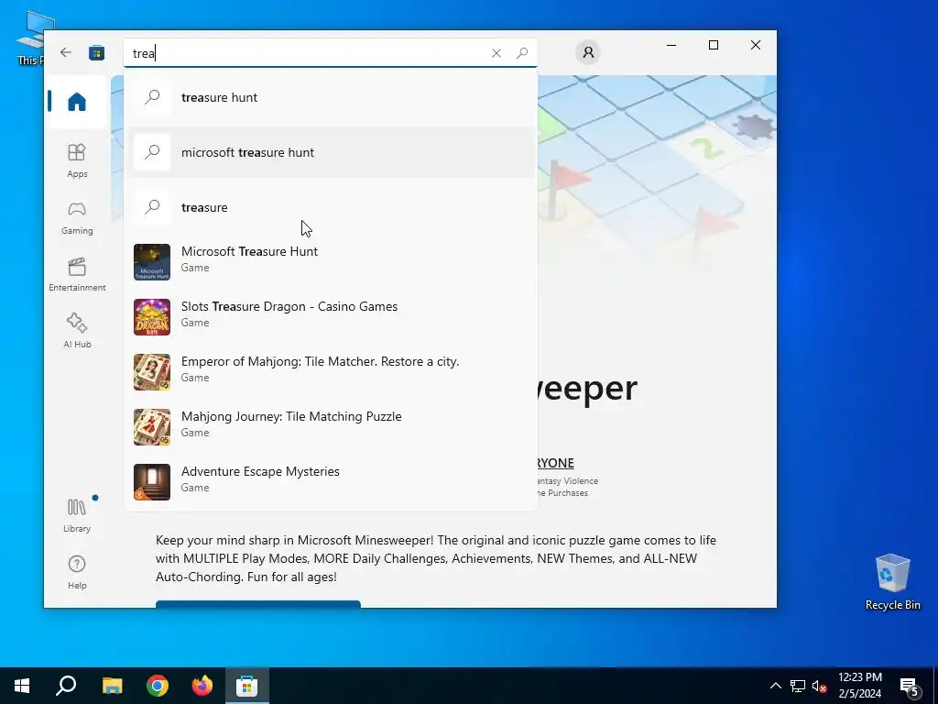
Task: Click the Microsoft Store logo icon
Action: click(x=96, y=52)
